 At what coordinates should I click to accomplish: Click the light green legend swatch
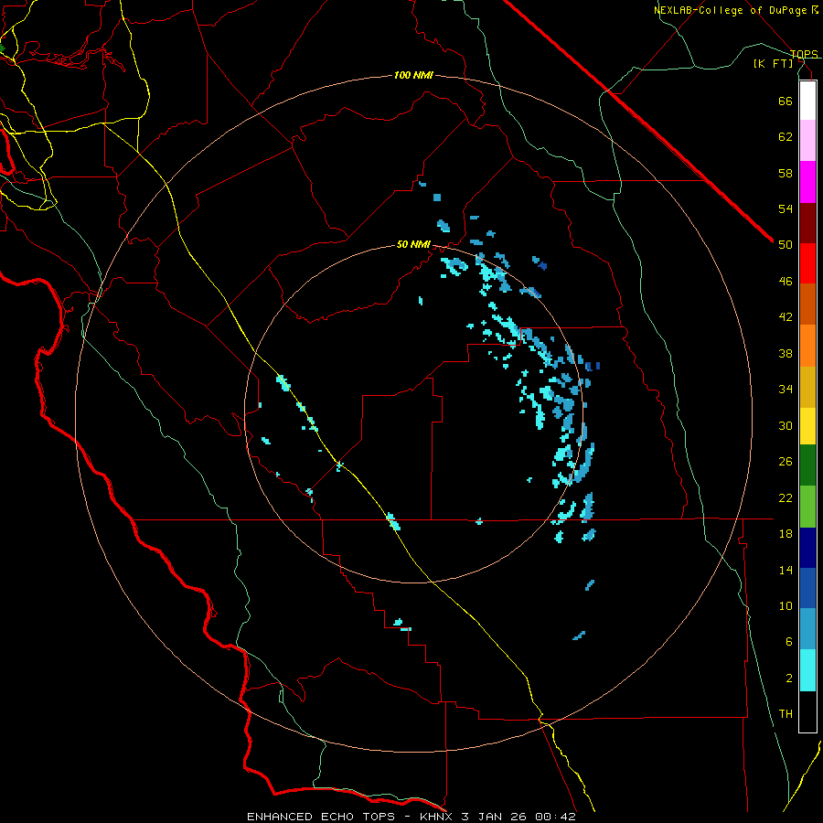[x=807, y=507]
